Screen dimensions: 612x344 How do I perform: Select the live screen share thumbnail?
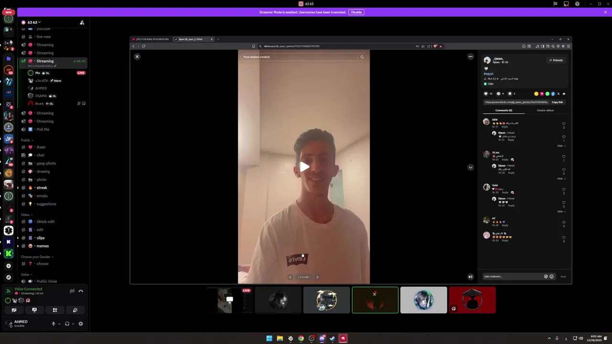230,300
